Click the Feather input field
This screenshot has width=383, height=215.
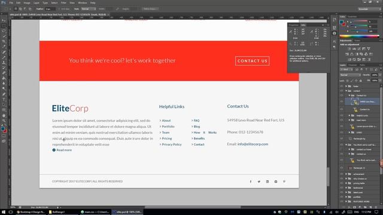coord(50,9)
